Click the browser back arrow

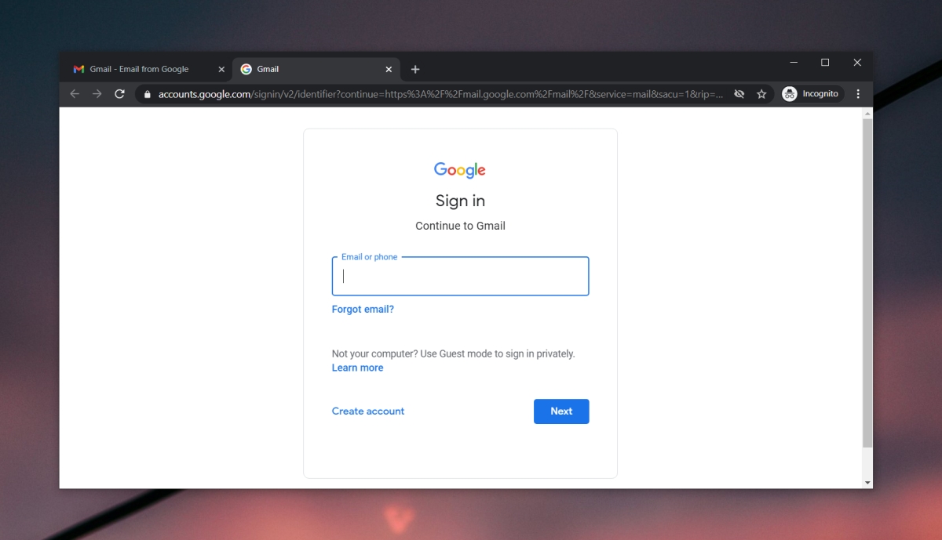click(x=75, y=94)
